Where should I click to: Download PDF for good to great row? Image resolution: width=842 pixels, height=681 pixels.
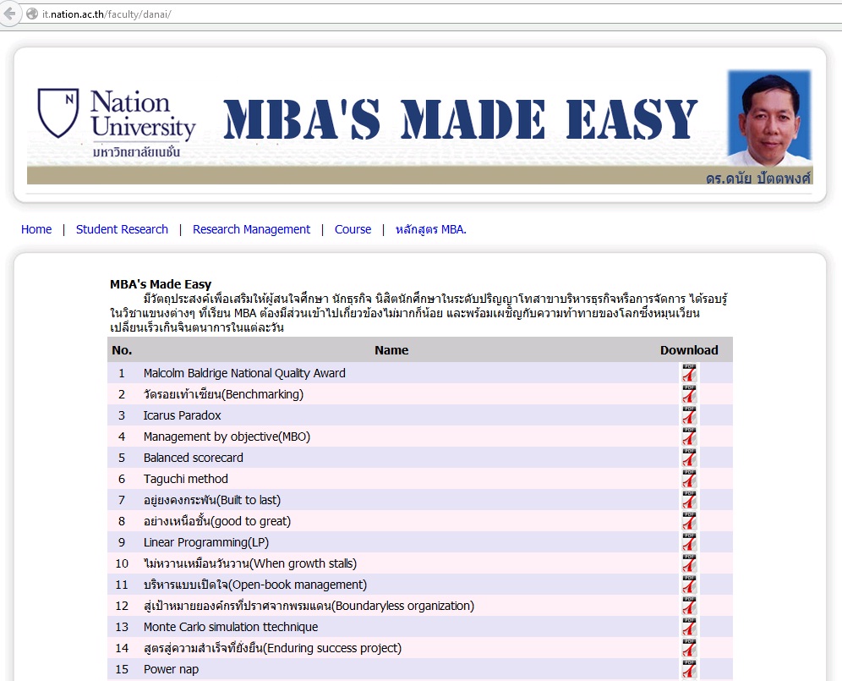[x=689, y=521]
